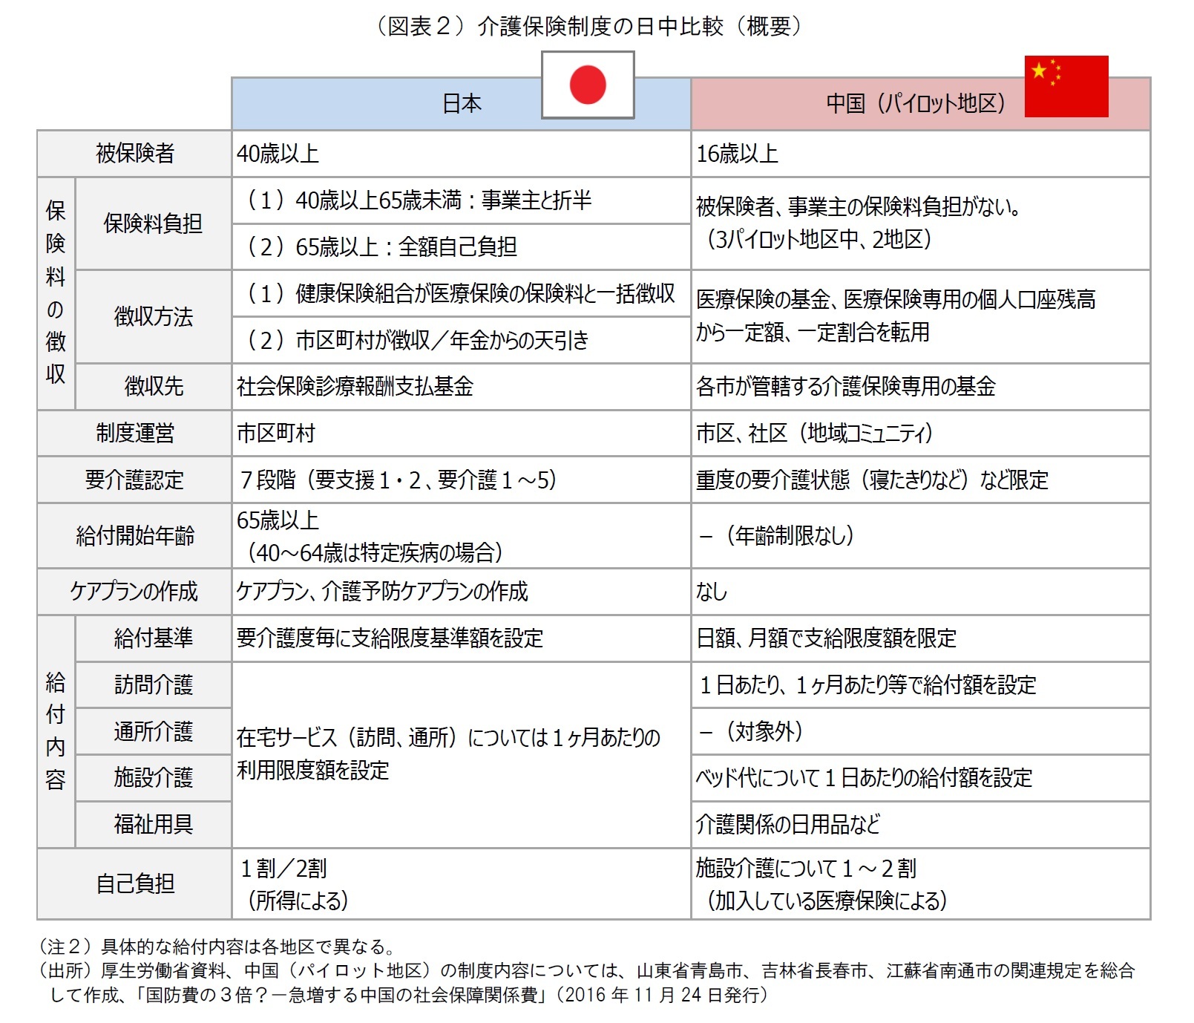
Task: Select the 日本 column header
Action: click(462, 104)
